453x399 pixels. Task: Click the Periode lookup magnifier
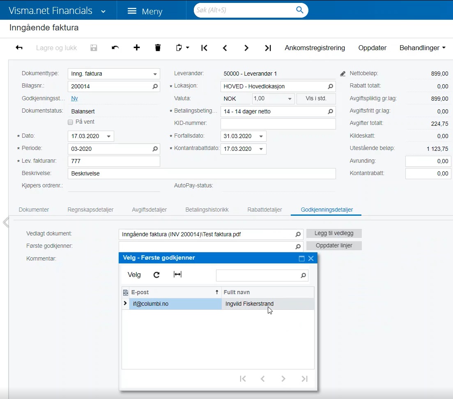155,149
